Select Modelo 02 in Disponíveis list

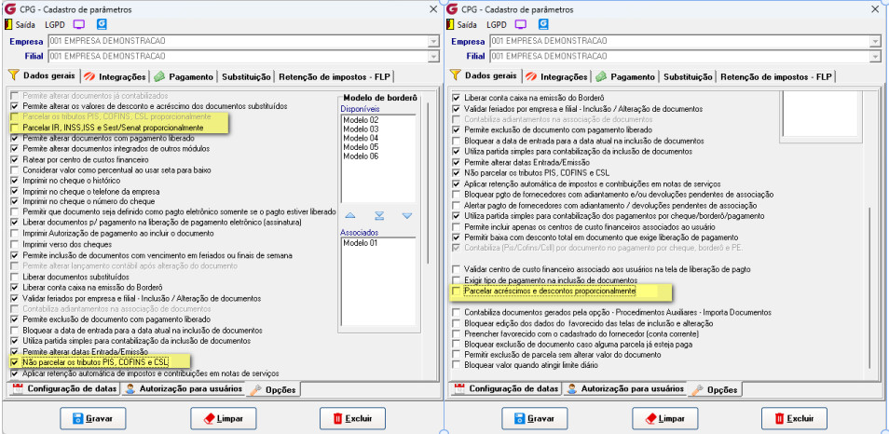click(361, 120)
